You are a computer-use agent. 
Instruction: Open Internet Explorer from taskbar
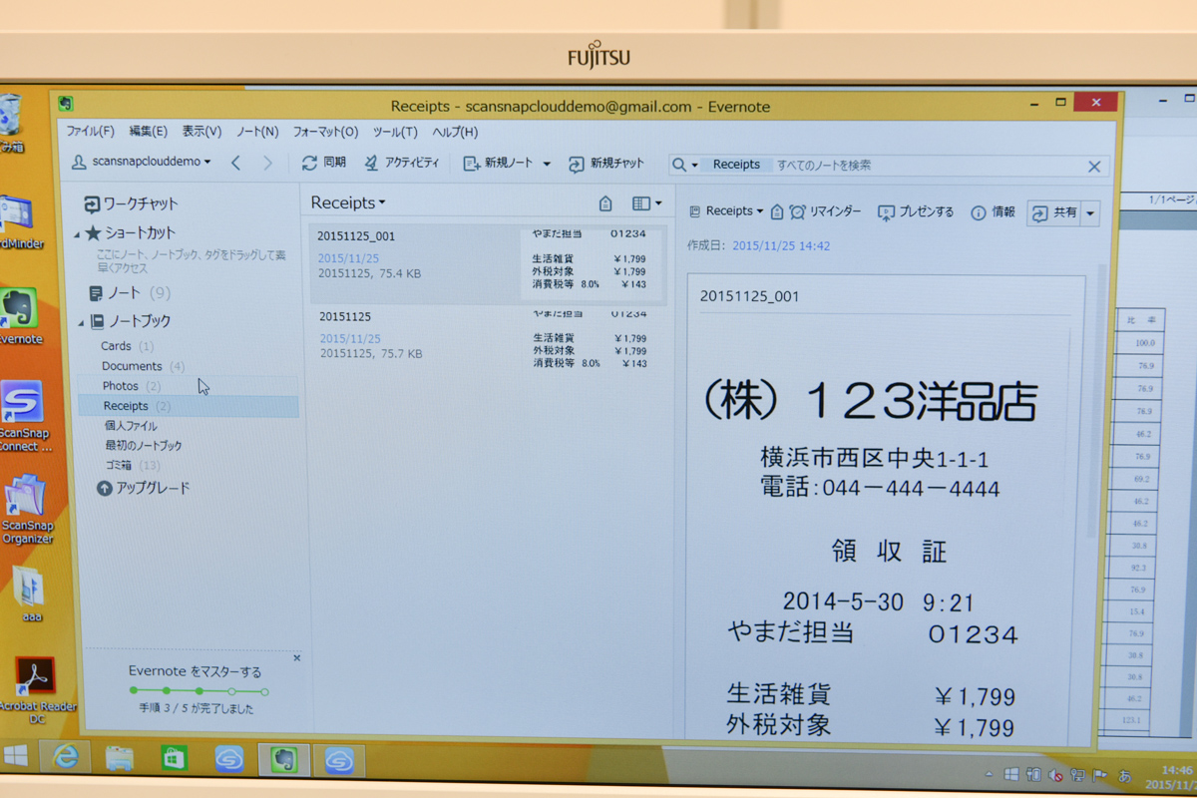click(66, 757)
